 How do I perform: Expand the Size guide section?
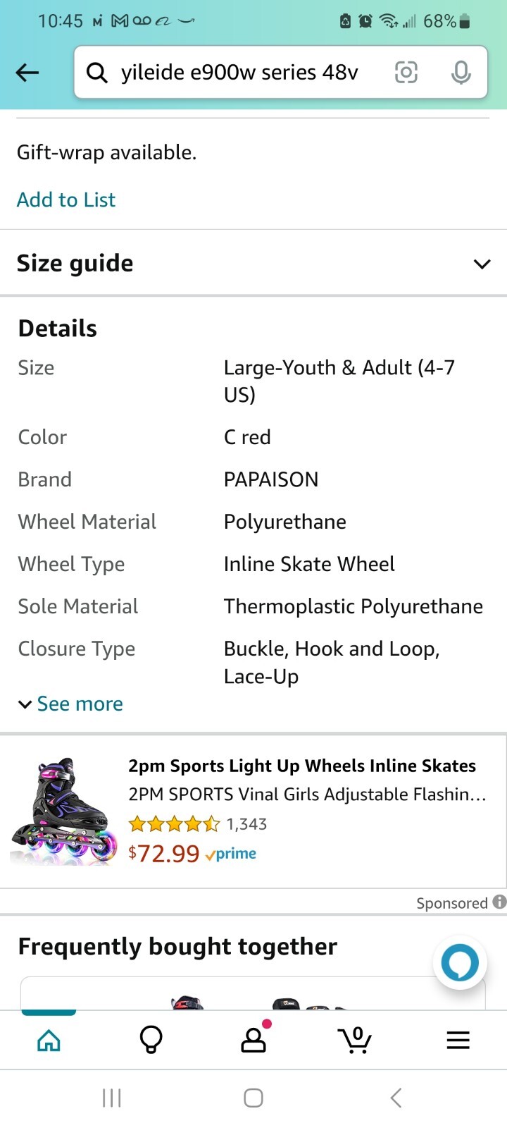(254, 264)
